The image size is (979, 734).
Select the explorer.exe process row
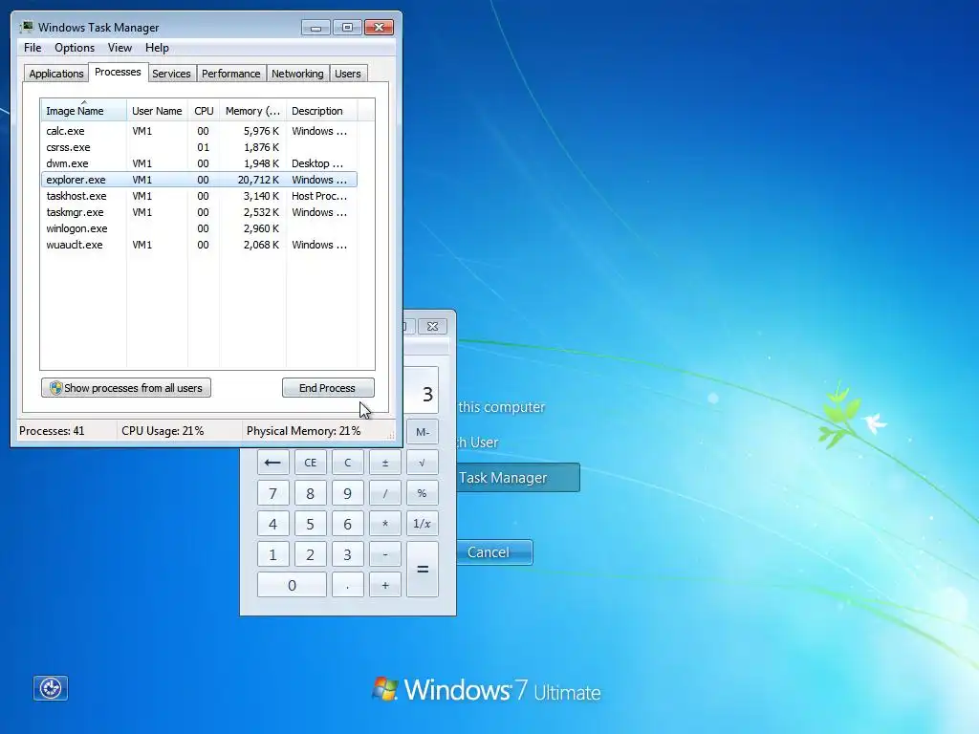point(199,180)
